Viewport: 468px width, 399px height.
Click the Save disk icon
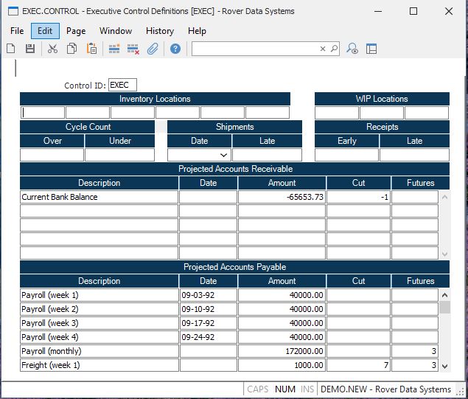[30, 49]
